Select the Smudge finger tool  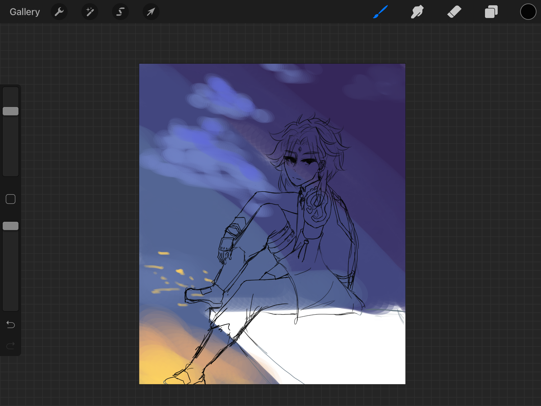[417, 12]
